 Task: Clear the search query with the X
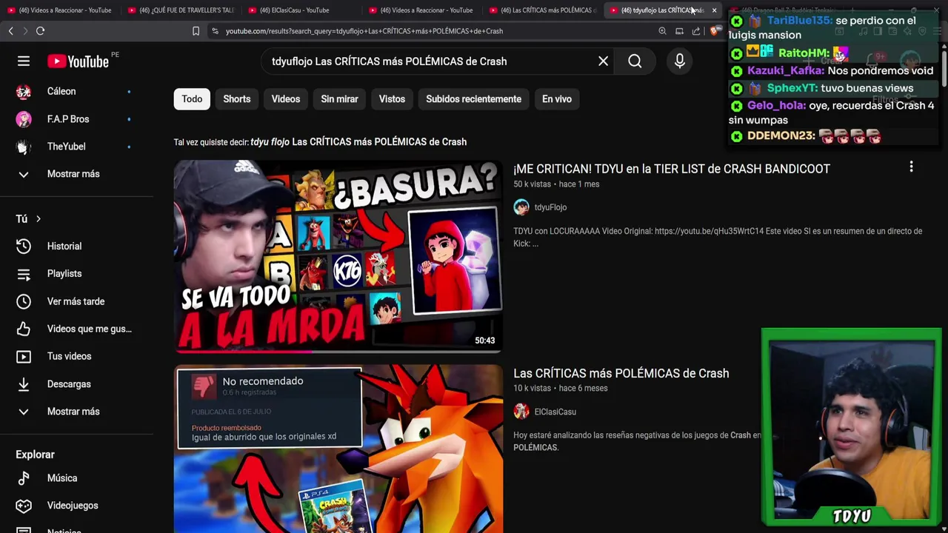[603, 61]
